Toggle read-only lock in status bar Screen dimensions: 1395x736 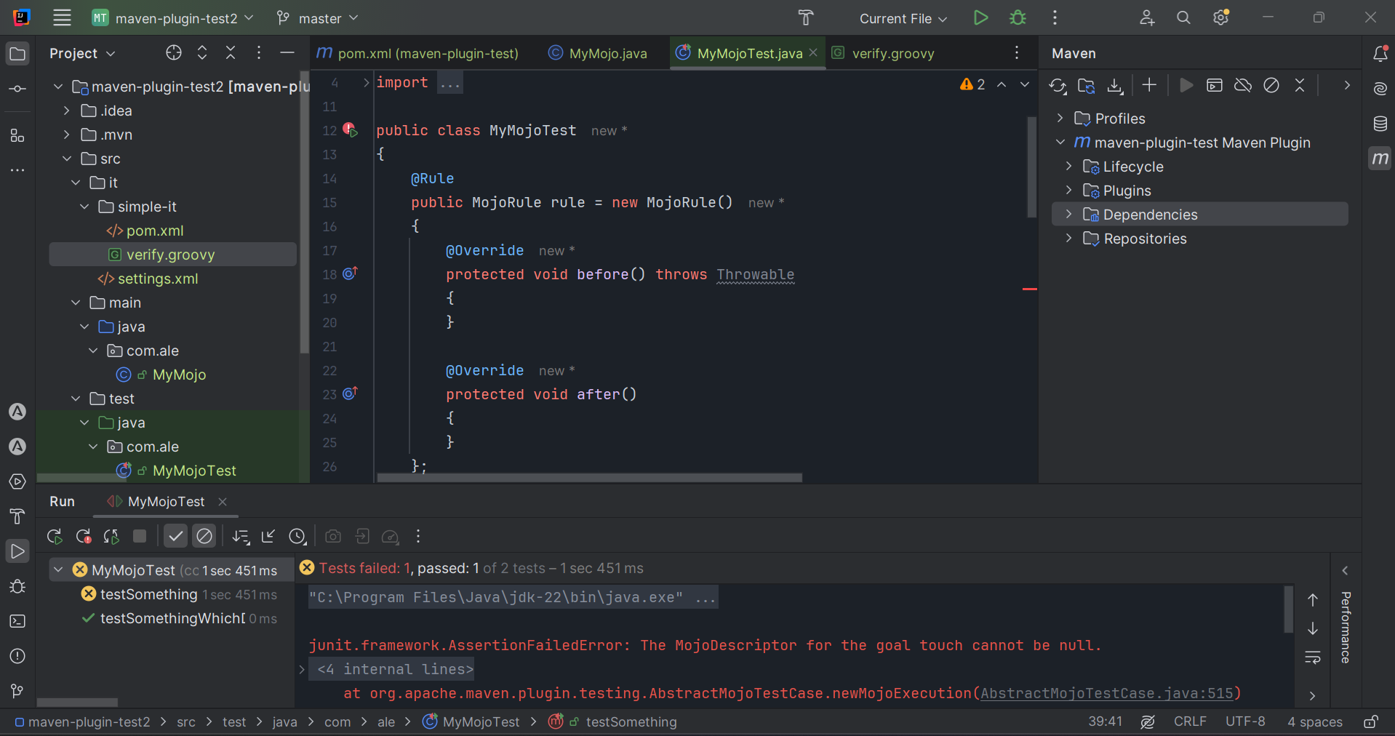pyautogui.click(x=1371, y=721)
